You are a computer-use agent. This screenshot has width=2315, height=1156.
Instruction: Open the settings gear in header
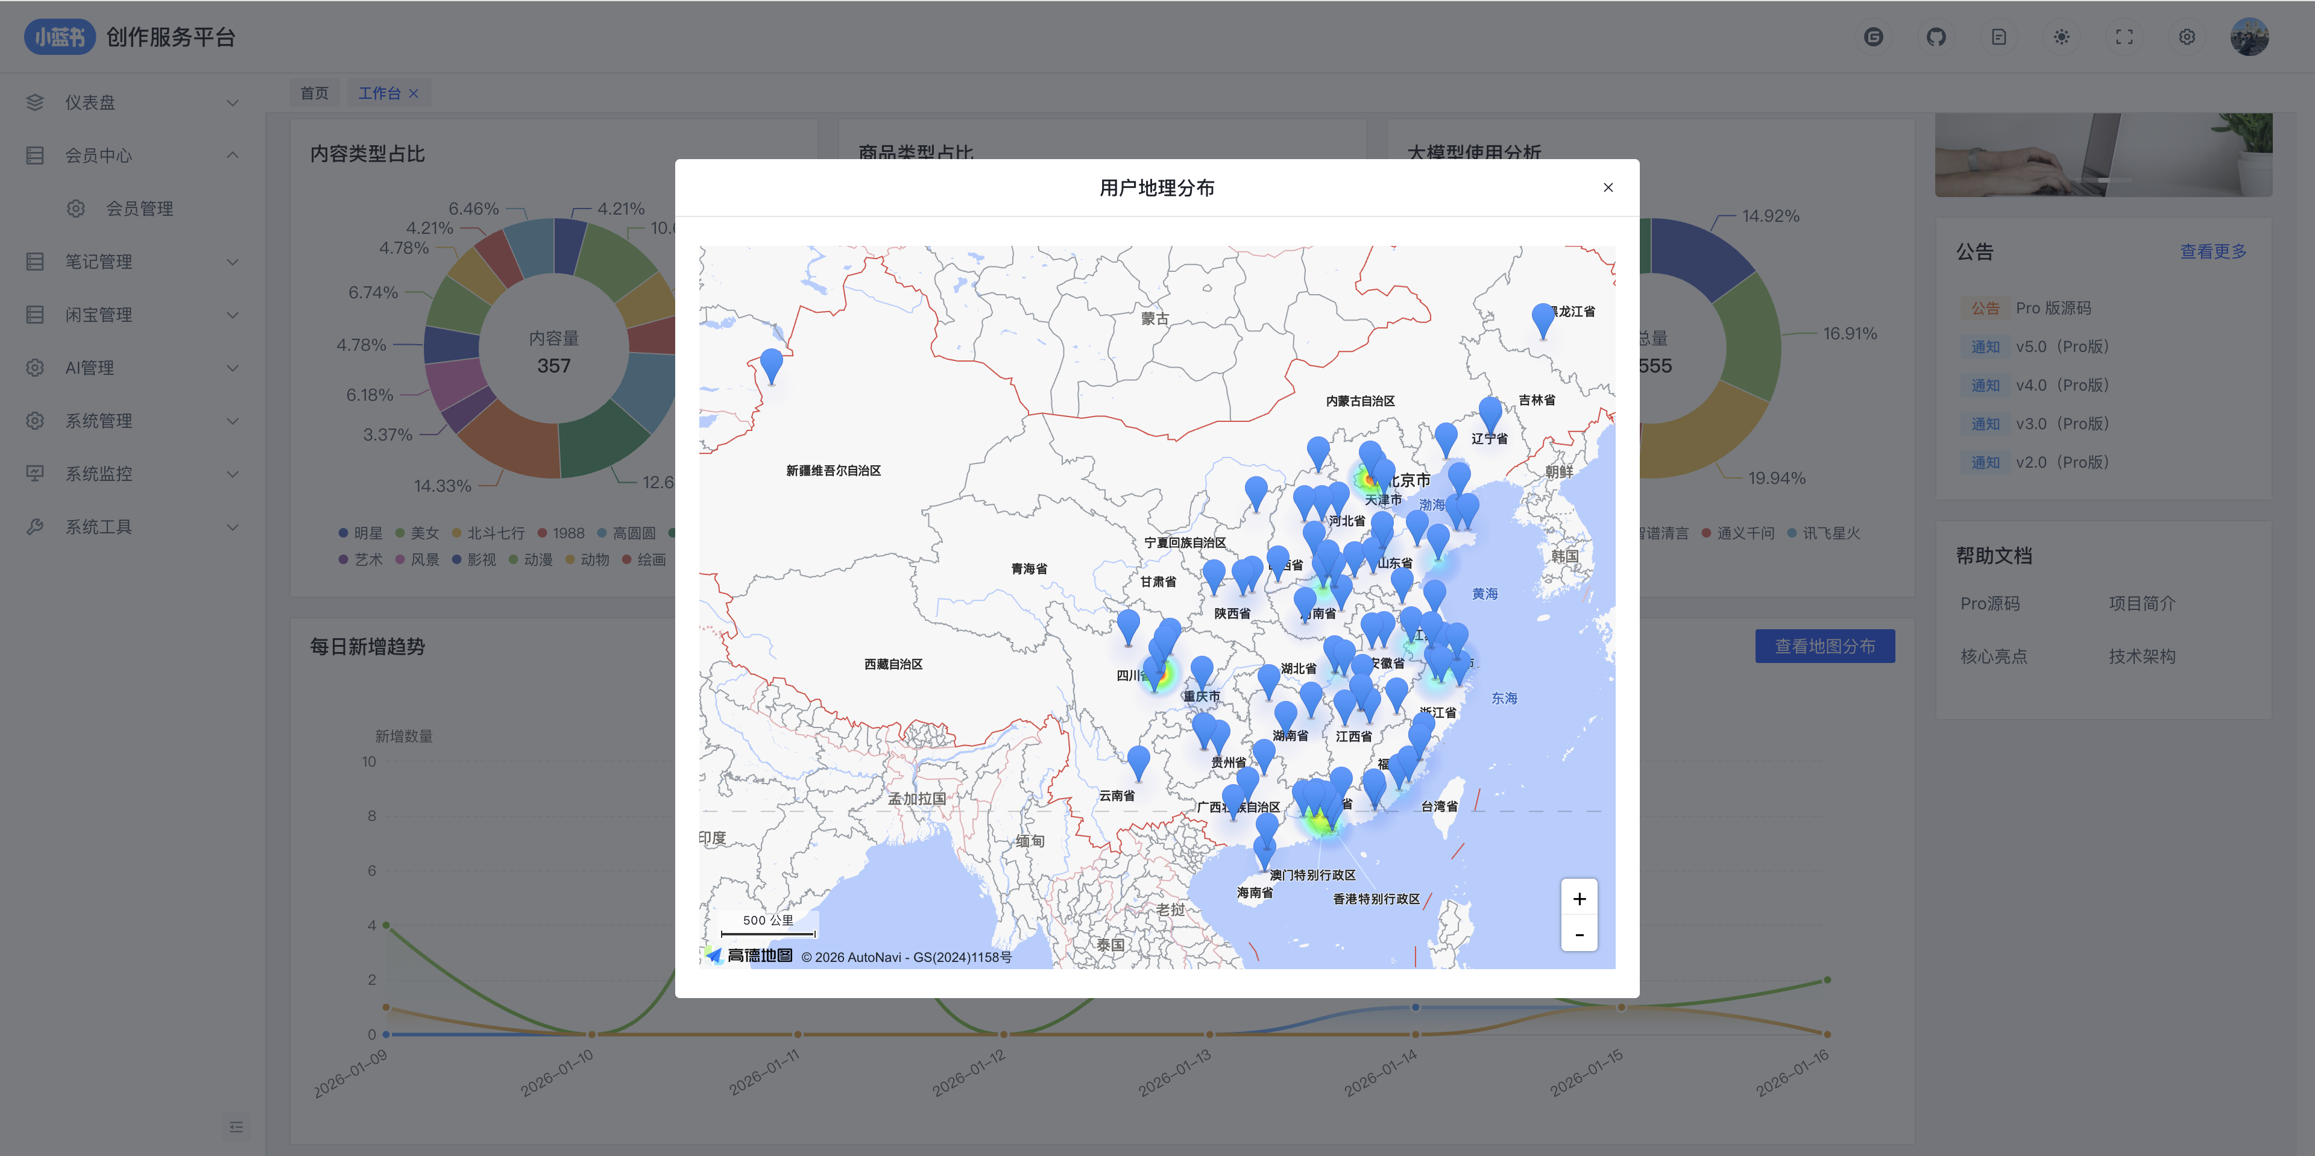pos(2187,37)
